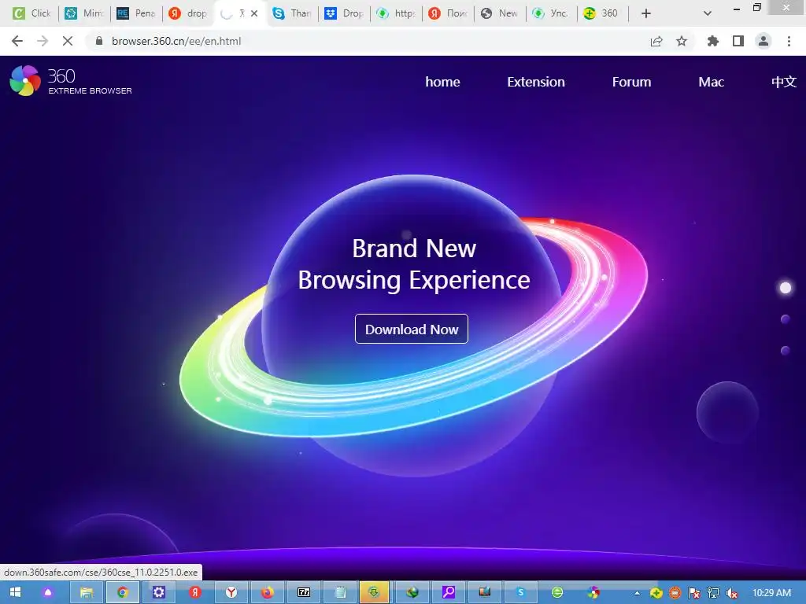Open the profile avatar menu
The image size is (806, 604).
point(763,41)
